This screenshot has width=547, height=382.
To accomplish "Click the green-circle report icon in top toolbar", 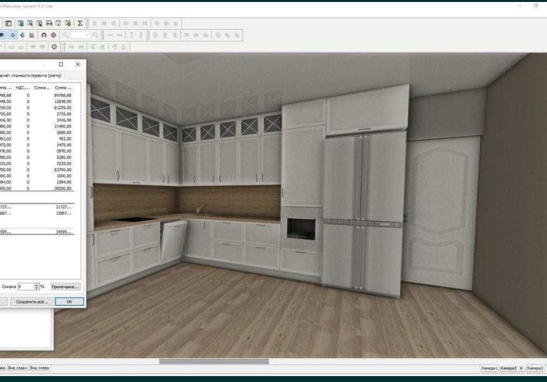I will [x=68, y=24].
